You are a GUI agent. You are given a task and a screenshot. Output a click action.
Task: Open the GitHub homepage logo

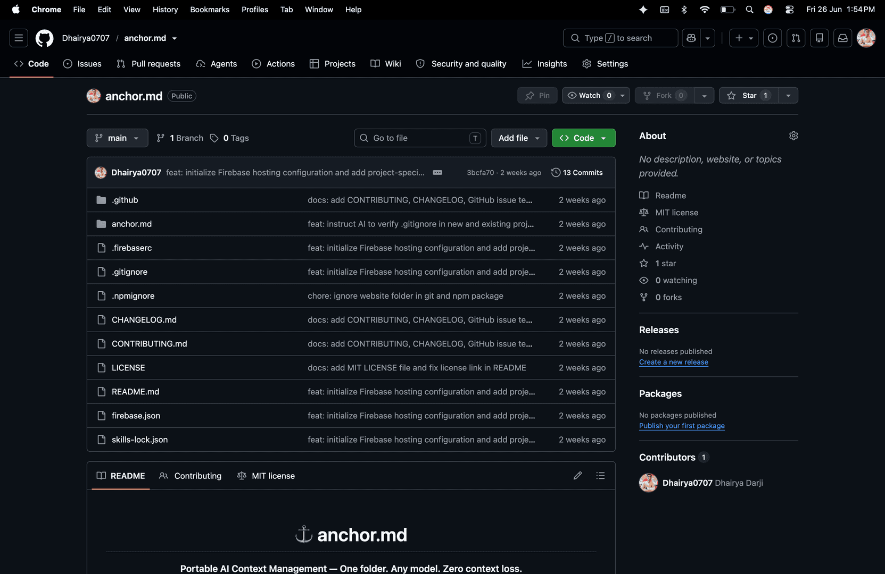(x=44, y=38)
